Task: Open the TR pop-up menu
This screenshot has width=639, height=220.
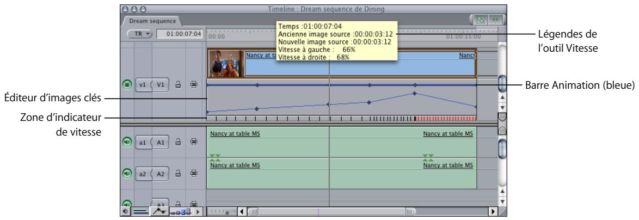Action: tap(140, 34)
